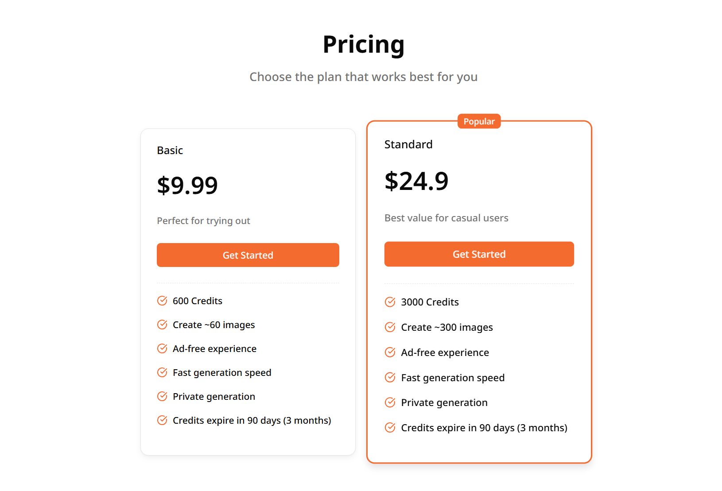
Task: Click the Standard plan Fast generation speed checkmark
Action: tap(390, 378)
